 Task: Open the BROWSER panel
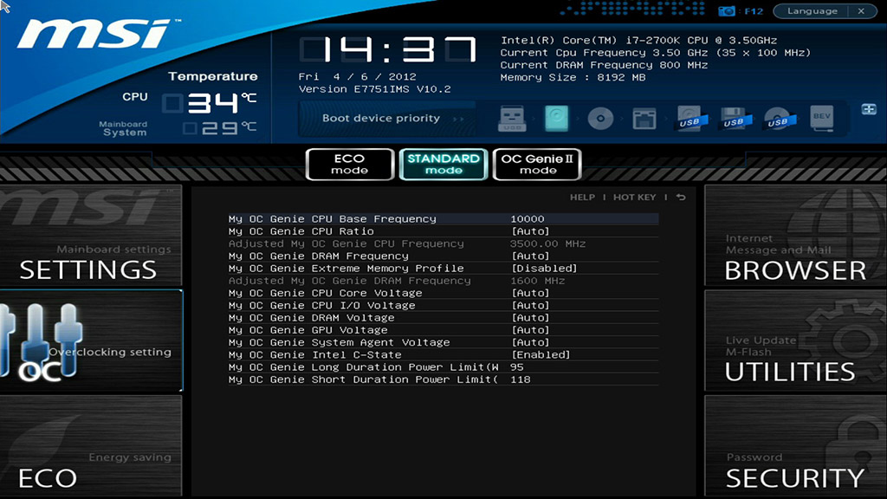pyautogui.click(x=795, y=236)
